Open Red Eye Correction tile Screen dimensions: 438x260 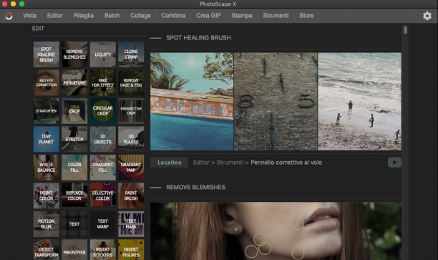[x=47, y=82]
